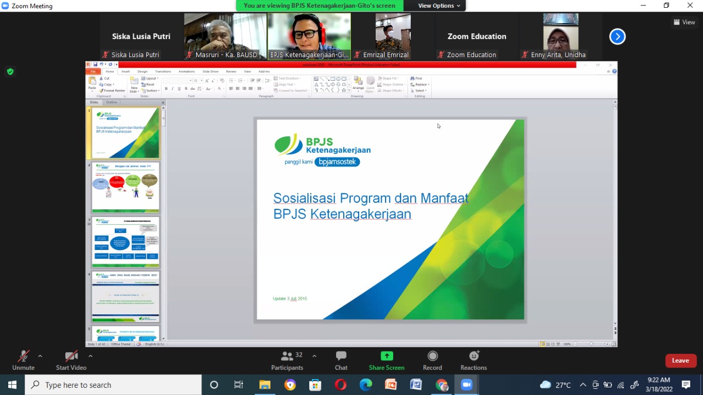This screenshot has height=395, width=703.
Task: Select slide 3 thumbnail in slide pane
Action: click(126, 242)
